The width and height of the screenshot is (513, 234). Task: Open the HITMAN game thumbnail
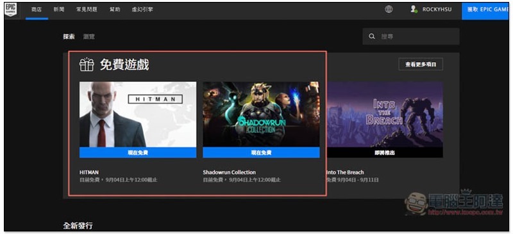pos(138,114)
